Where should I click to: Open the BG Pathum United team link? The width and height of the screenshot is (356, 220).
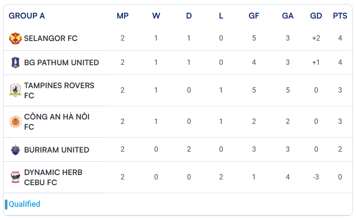(x=61, y=63)
